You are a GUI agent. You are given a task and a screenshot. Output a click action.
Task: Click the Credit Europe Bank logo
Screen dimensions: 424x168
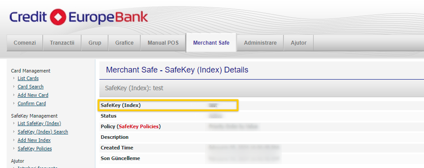click(79, 17)
